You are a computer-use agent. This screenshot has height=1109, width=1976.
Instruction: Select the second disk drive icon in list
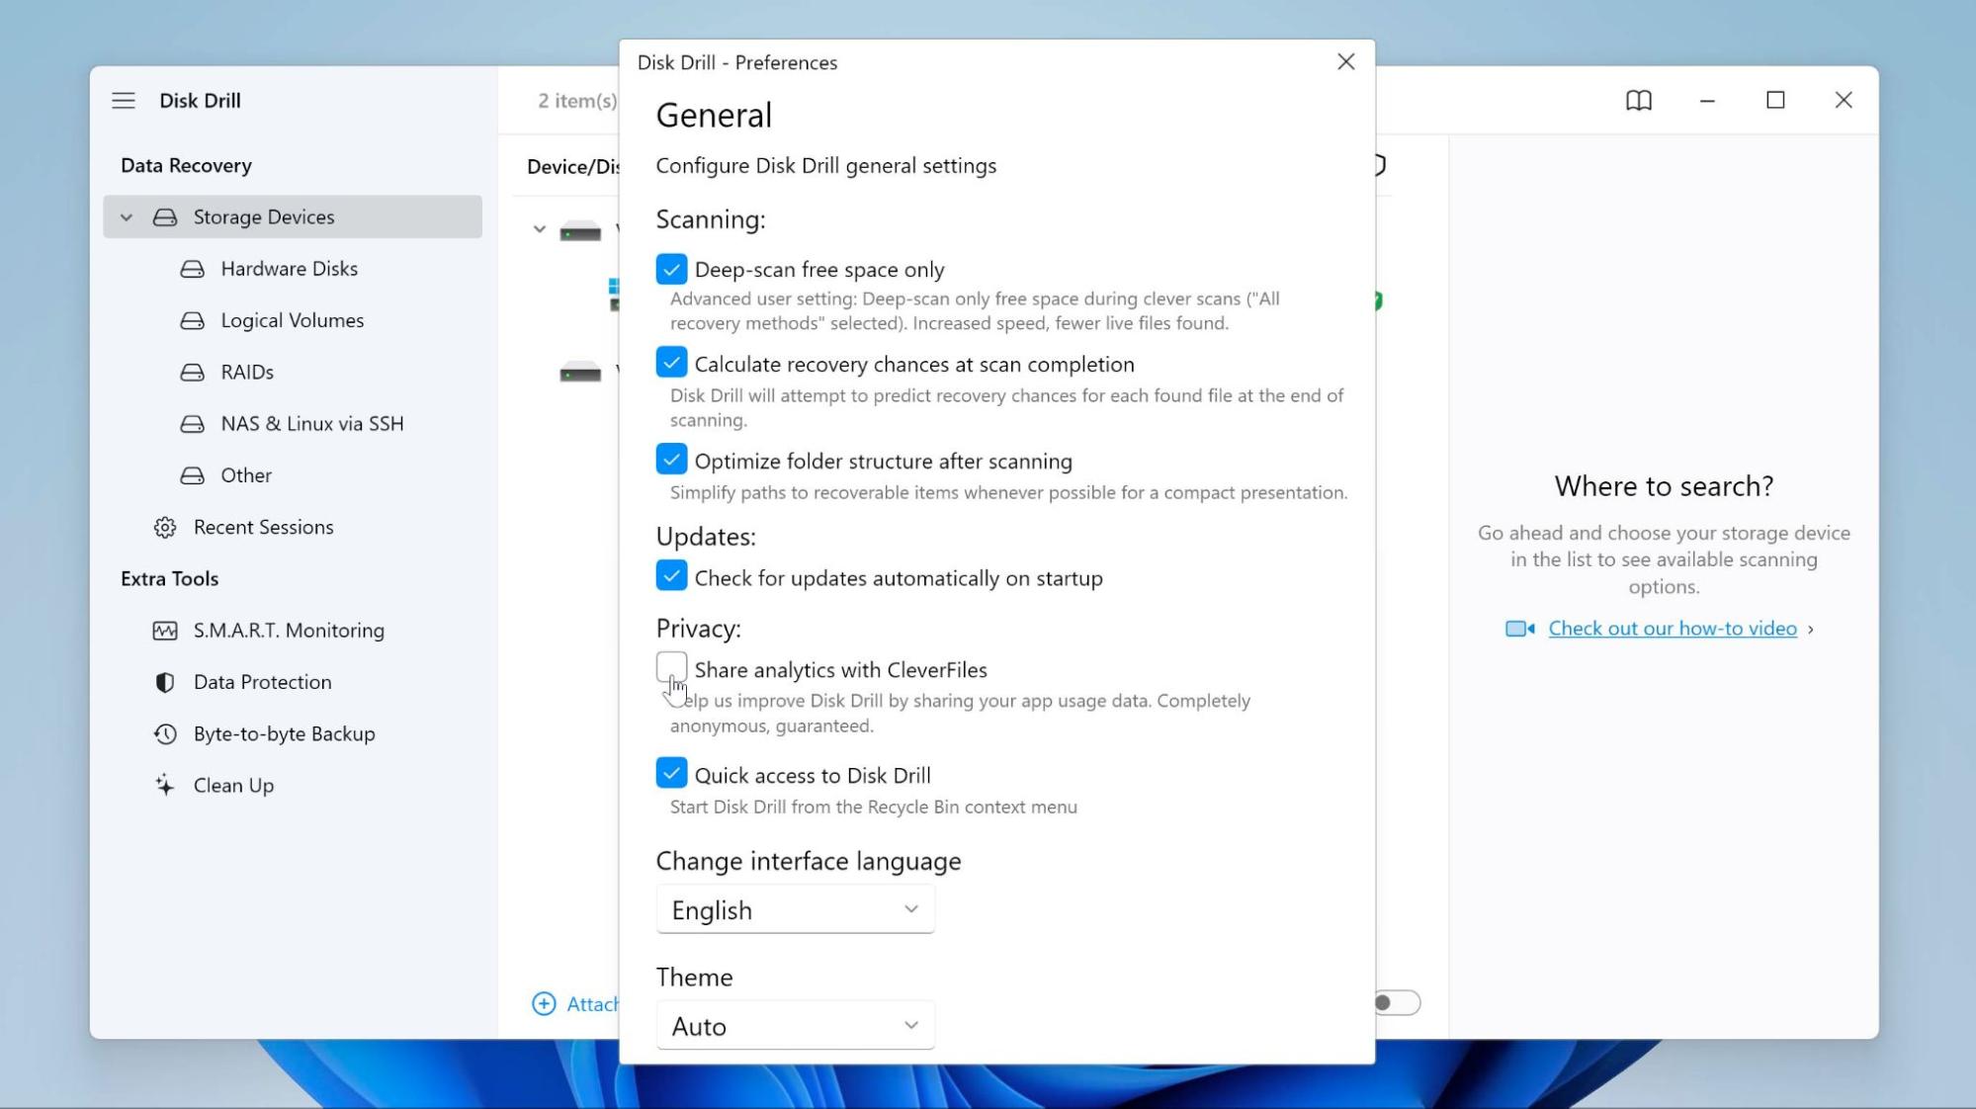click(580, 373)
